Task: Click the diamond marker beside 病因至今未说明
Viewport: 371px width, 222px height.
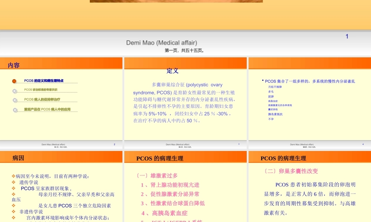Action: tap(13, 175)
